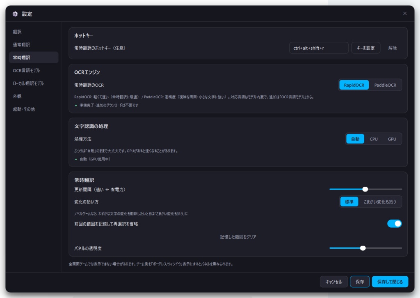This screenshot has width=420, height=298.
Task: Choose 標準 for 変化の拾い方
Action: coord(349,202)
